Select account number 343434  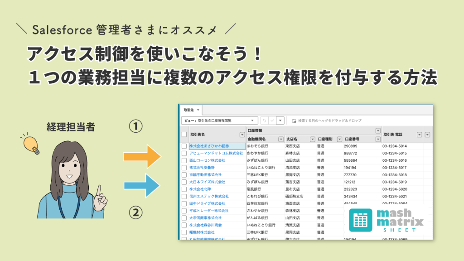350,196
